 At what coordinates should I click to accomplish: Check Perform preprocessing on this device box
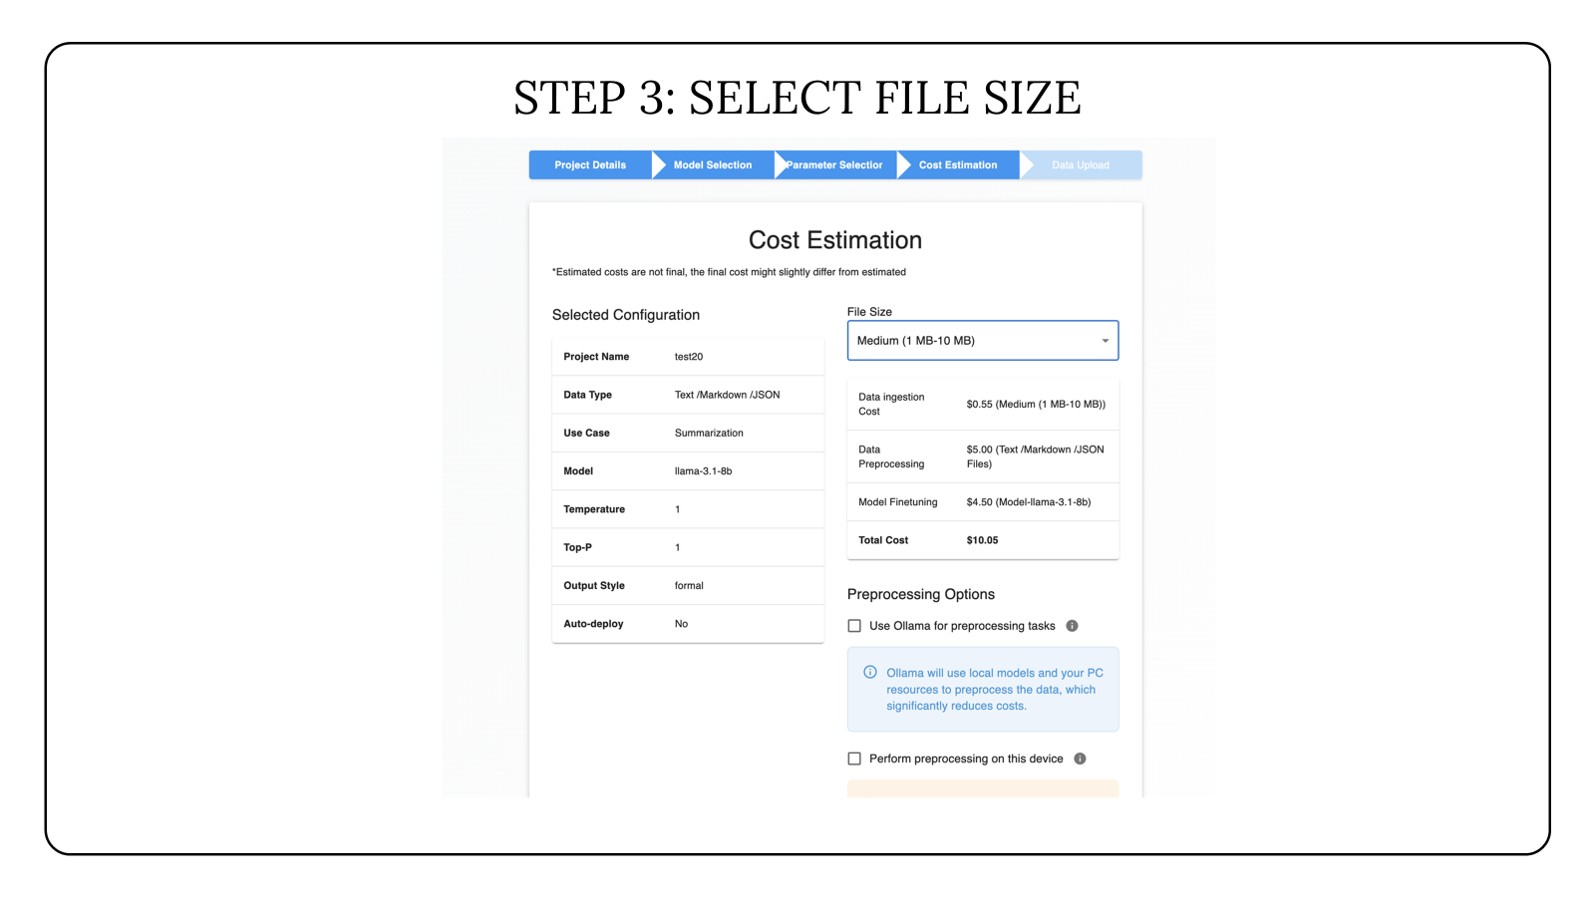[x=854, y=758]
